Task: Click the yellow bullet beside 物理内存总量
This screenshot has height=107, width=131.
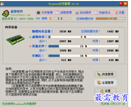Action: pos(30,32)
